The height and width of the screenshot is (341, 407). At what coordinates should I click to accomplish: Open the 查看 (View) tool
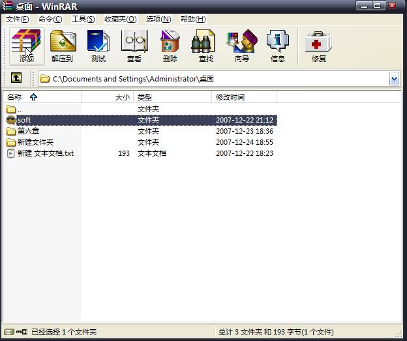click(134, 46)
